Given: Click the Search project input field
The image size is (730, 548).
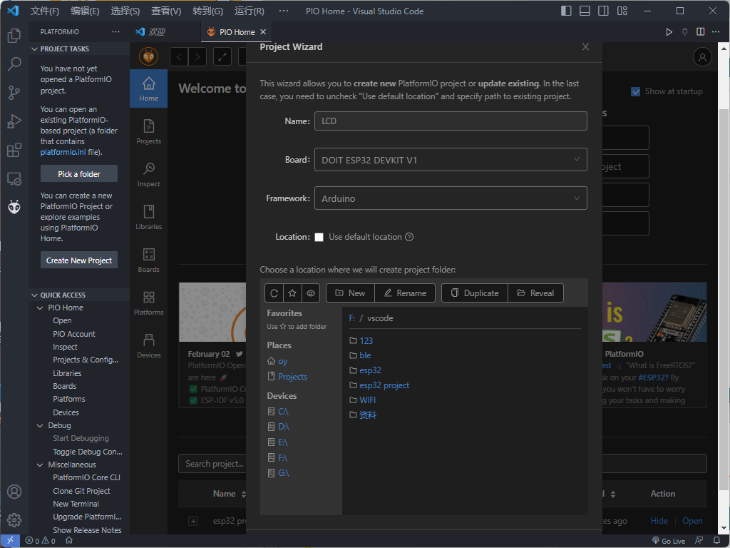Looking at the screenshot, I should pyautogui.click(x=212, y=464).
